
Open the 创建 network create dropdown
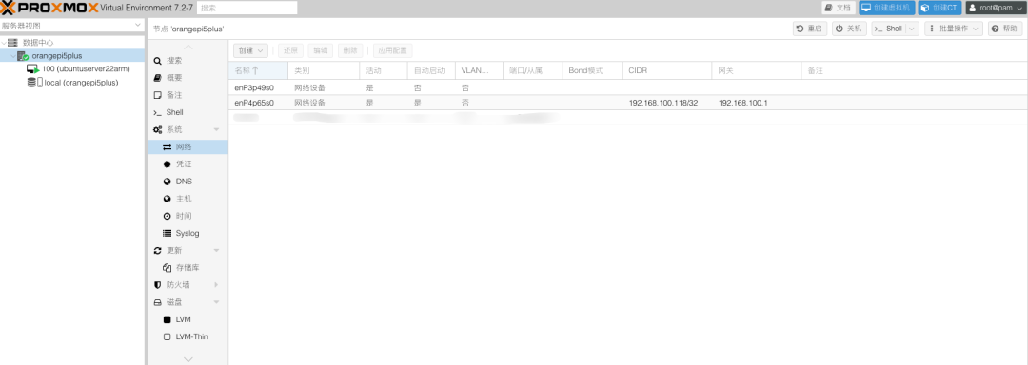point(250,50)
